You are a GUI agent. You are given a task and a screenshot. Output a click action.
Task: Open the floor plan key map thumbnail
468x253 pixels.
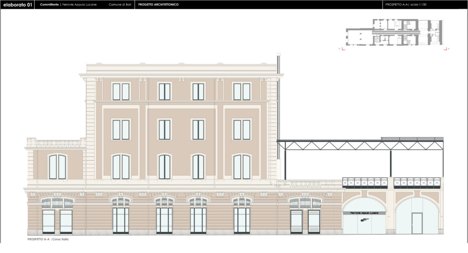[394, 33]
